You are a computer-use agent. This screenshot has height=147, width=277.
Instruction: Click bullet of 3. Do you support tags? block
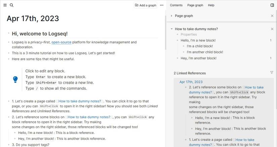pos(8,145)
